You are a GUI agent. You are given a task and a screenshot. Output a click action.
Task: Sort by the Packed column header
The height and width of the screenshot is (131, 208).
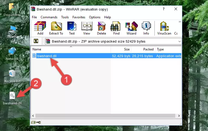point(143,49)
